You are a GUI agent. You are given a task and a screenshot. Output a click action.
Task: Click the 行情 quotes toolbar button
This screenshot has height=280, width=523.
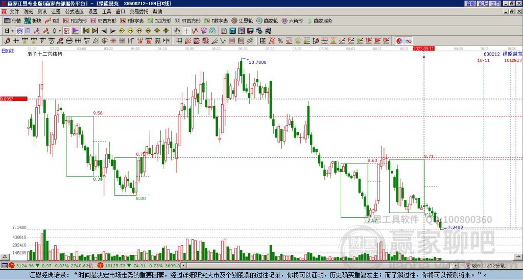(x=12, y=20)
